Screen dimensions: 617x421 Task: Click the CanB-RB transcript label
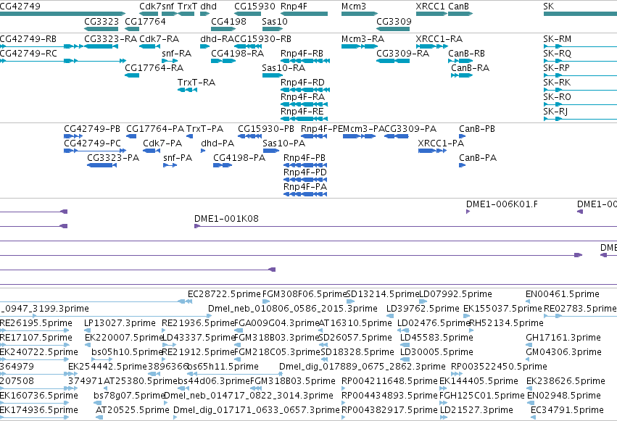[x=466, y=54]
